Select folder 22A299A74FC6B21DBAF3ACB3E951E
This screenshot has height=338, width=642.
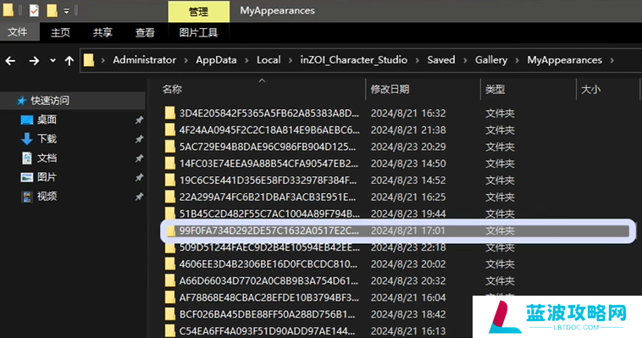pos(268,197)
